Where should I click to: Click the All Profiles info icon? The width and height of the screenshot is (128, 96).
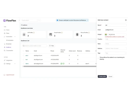(x=34, y=33)
